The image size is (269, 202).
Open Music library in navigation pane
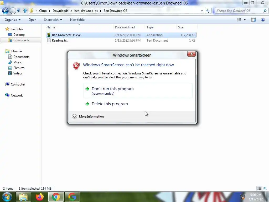pos(18,62)
